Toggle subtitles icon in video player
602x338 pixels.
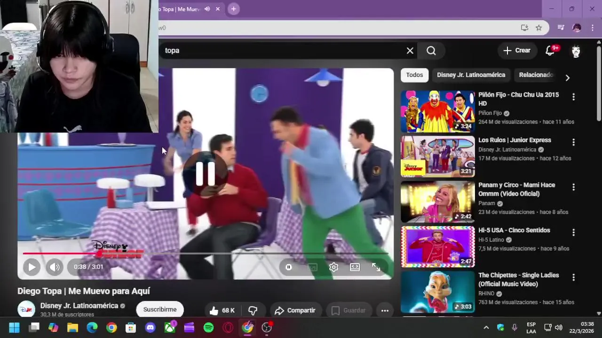click(x=312, y=267)
